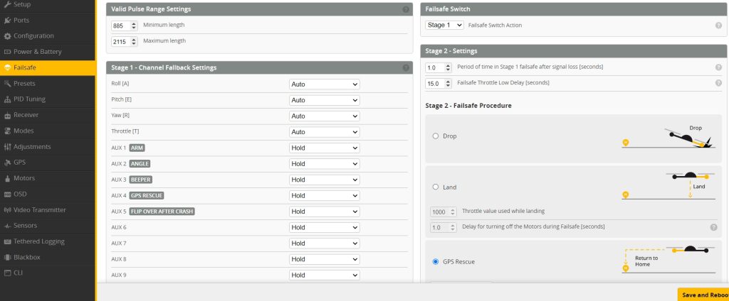Switch to the Receiver tab
This screenshot has width=729, height=301.
click(26, 115)
